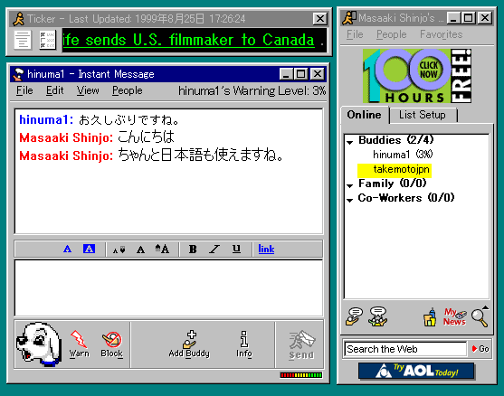
Task: Choose background color highlighted A icon
Action: [x=89, y=249]
